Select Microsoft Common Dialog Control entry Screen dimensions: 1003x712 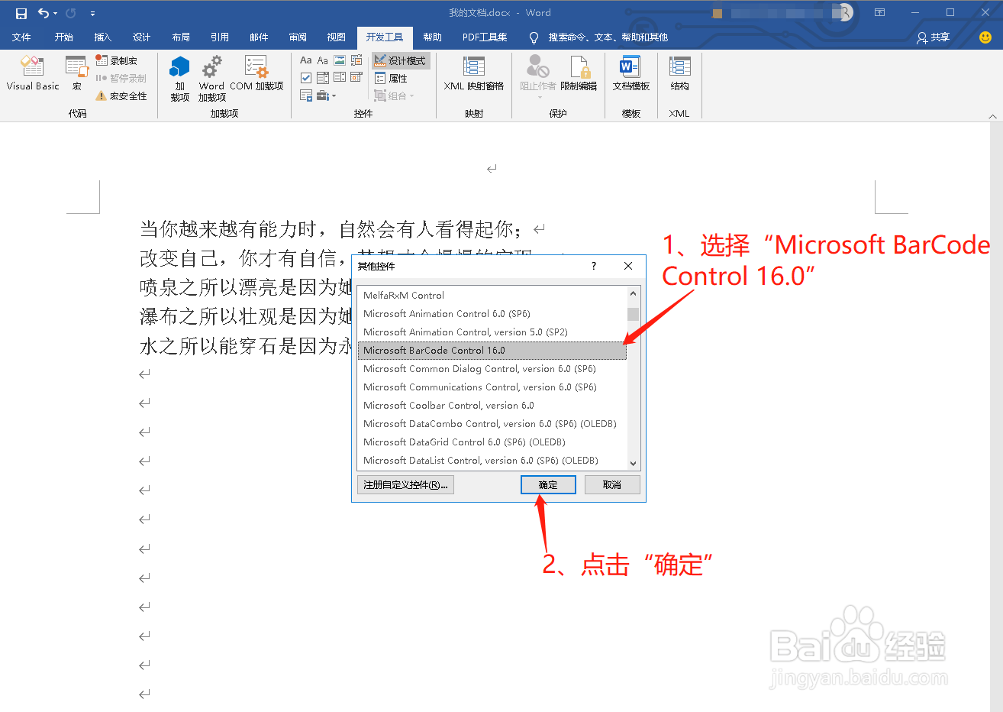[x=492, y=368]
